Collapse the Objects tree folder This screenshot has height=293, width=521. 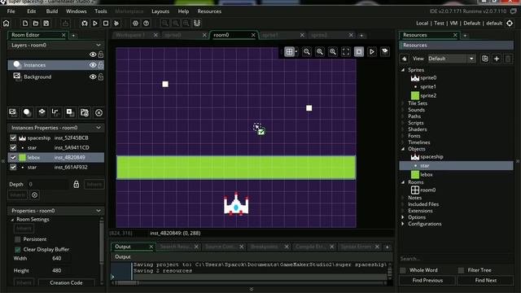tap(403, 149)
